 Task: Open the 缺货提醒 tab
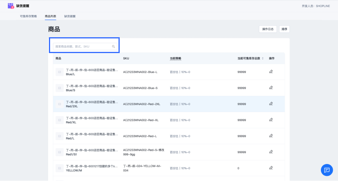click(x=70, y=16)
